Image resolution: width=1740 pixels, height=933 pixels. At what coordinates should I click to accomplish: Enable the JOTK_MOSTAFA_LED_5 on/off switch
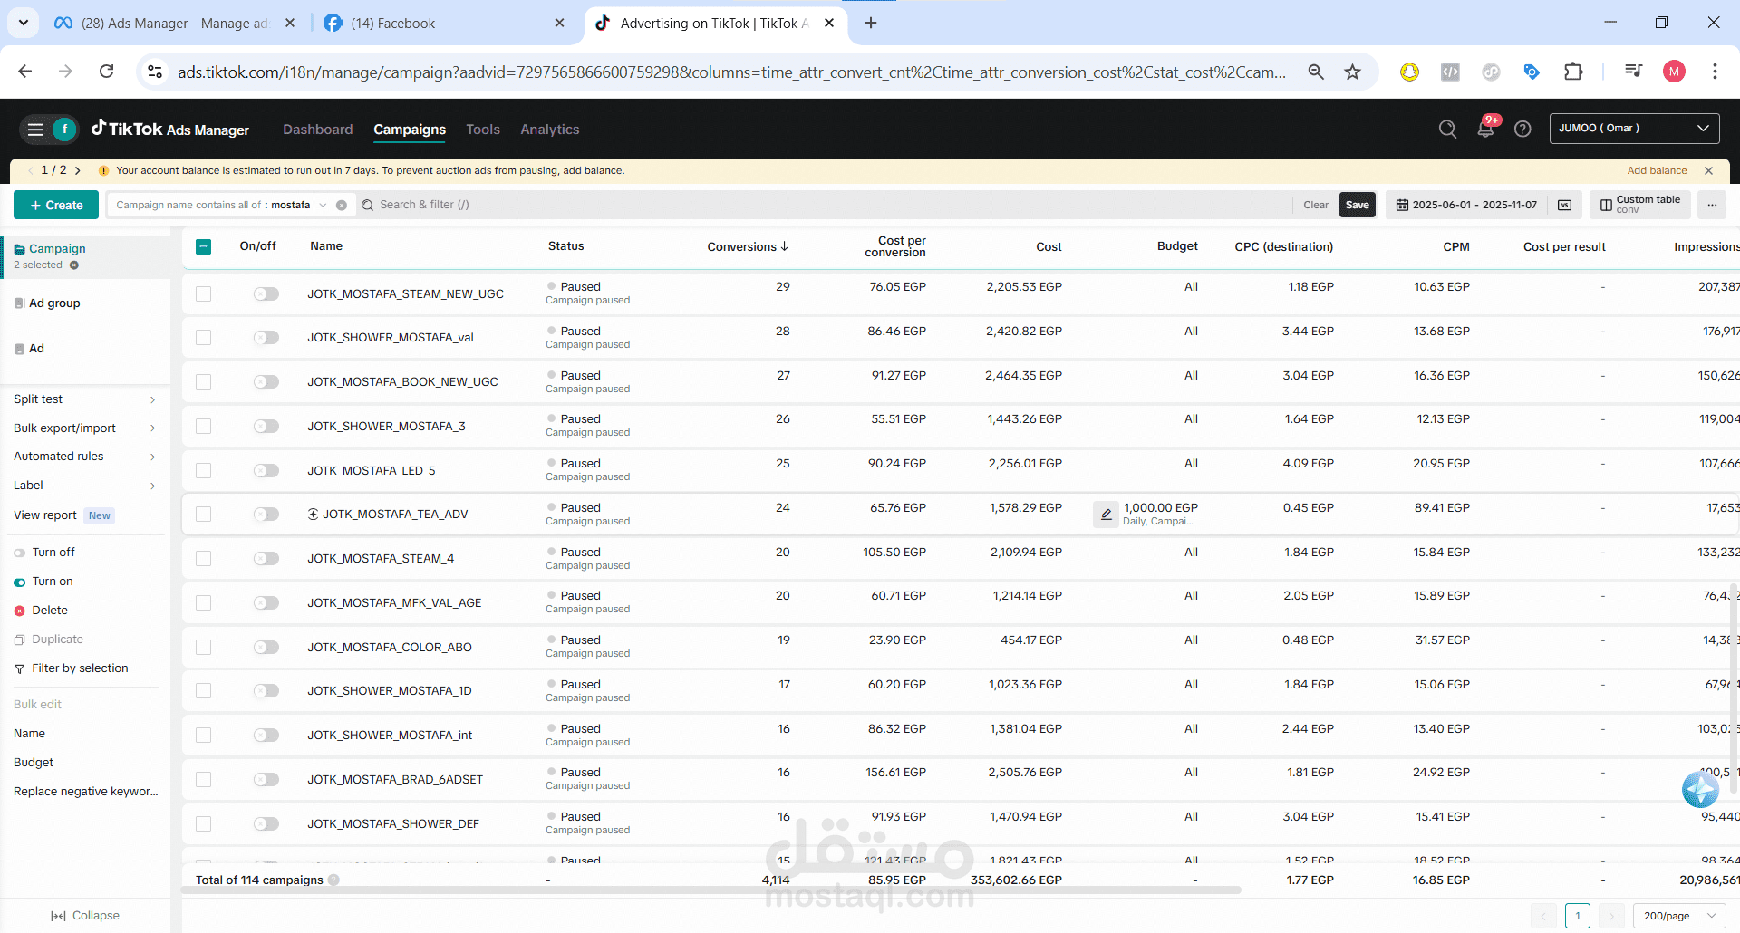click(x=266, y=470)
